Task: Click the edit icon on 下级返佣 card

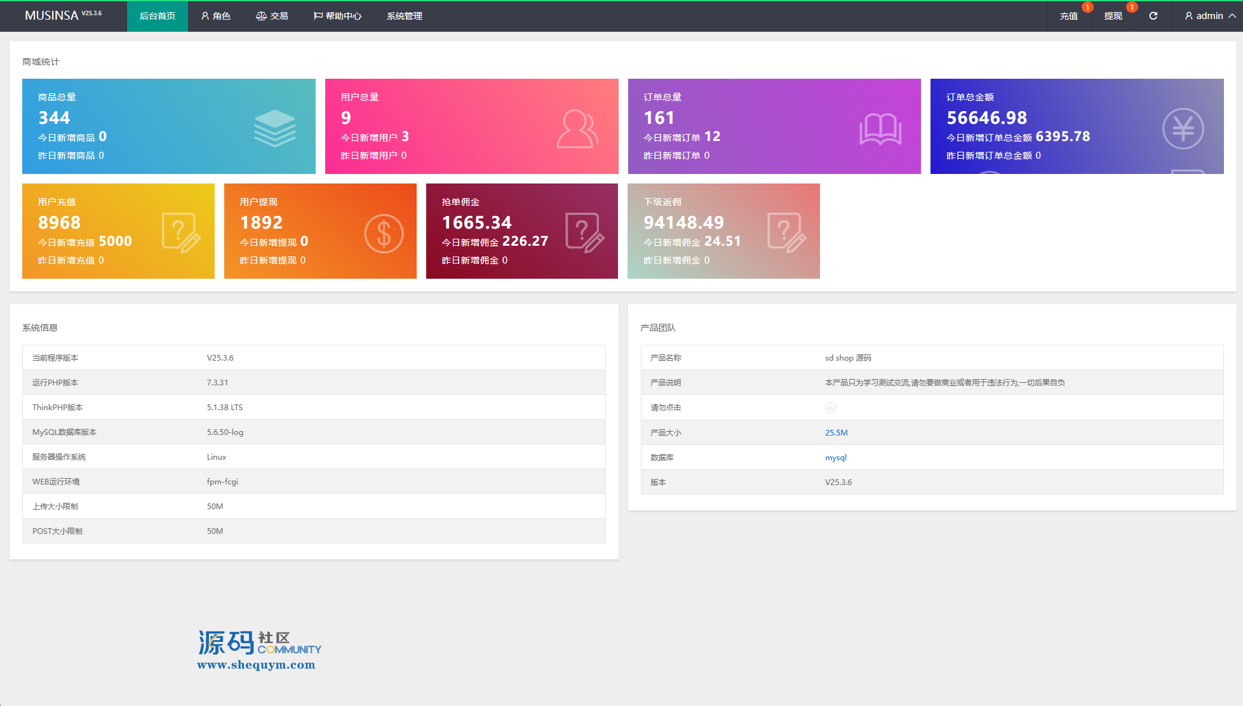Action: tap(786, 233)
